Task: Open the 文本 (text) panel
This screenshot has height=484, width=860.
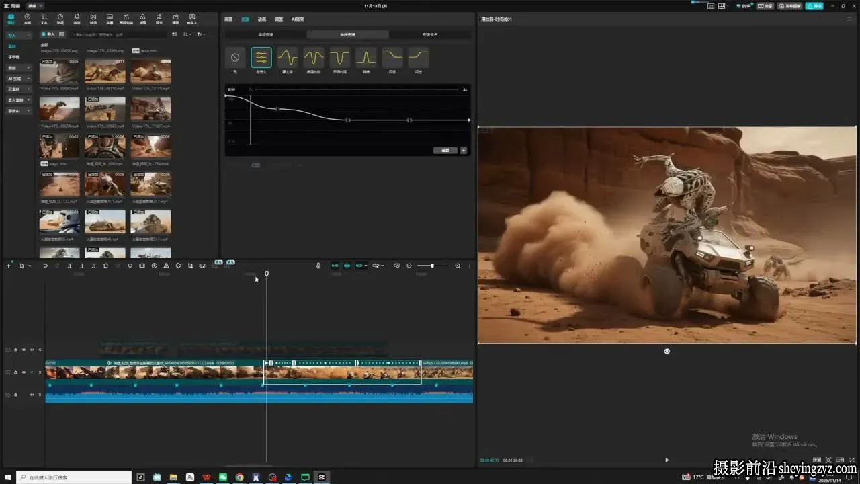Action: (x=44, y=18)
